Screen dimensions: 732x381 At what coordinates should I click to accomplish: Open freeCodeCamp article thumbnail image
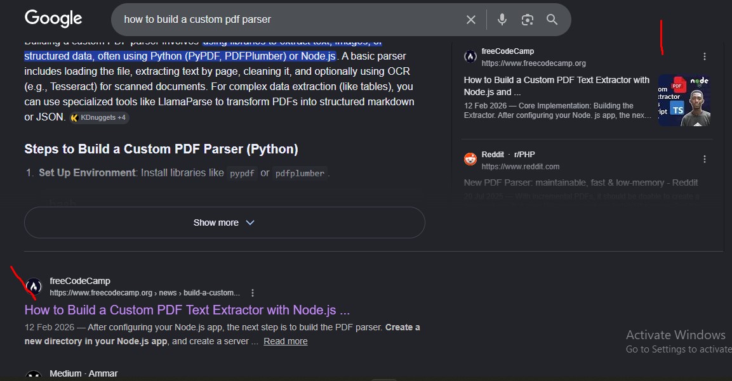pyautogui.click(x=684, y=100)
